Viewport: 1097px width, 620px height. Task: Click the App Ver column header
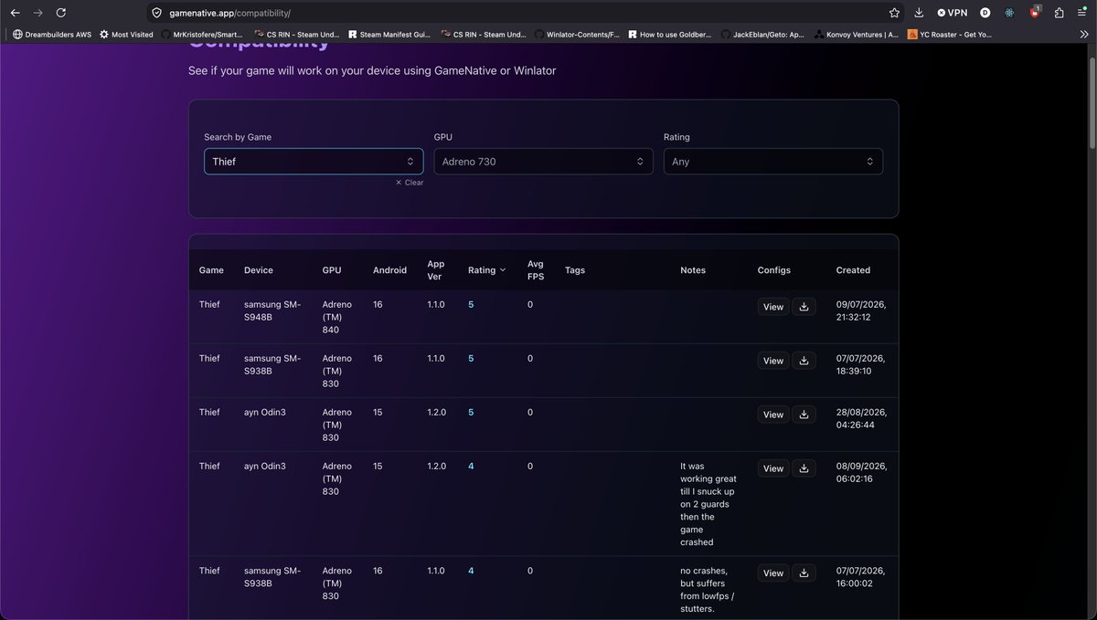point(436,270)
